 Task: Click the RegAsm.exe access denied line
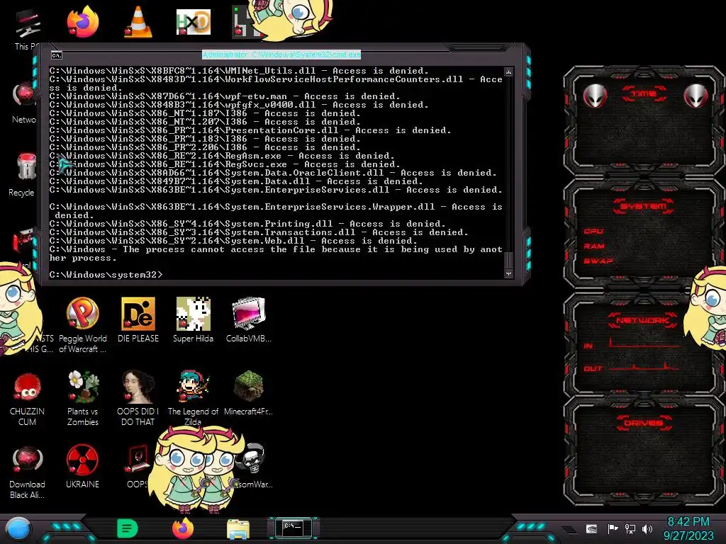point(222,156)
